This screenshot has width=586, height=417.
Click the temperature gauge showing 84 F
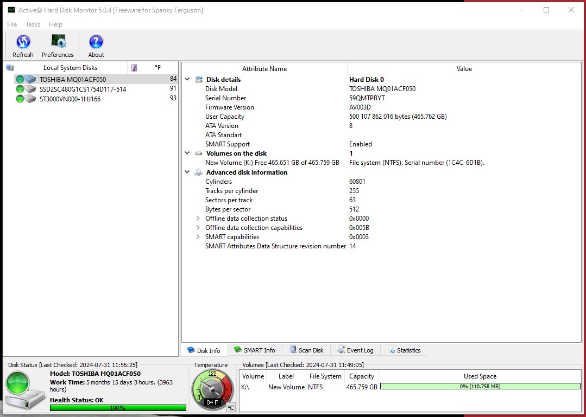click(x=212, y=389)
